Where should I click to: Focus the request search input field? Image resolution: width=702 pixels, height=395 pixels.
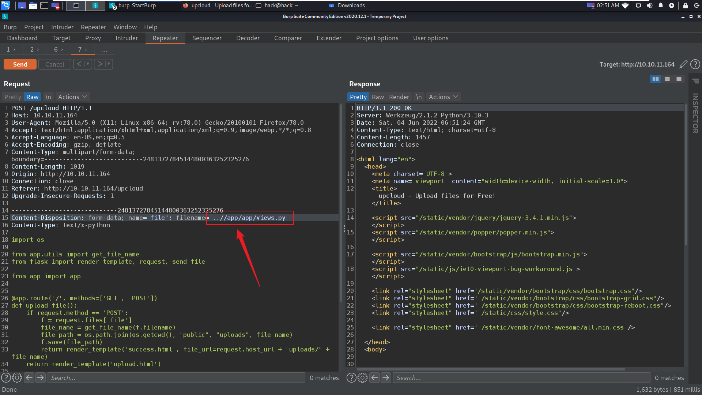[x=176, y=378]
